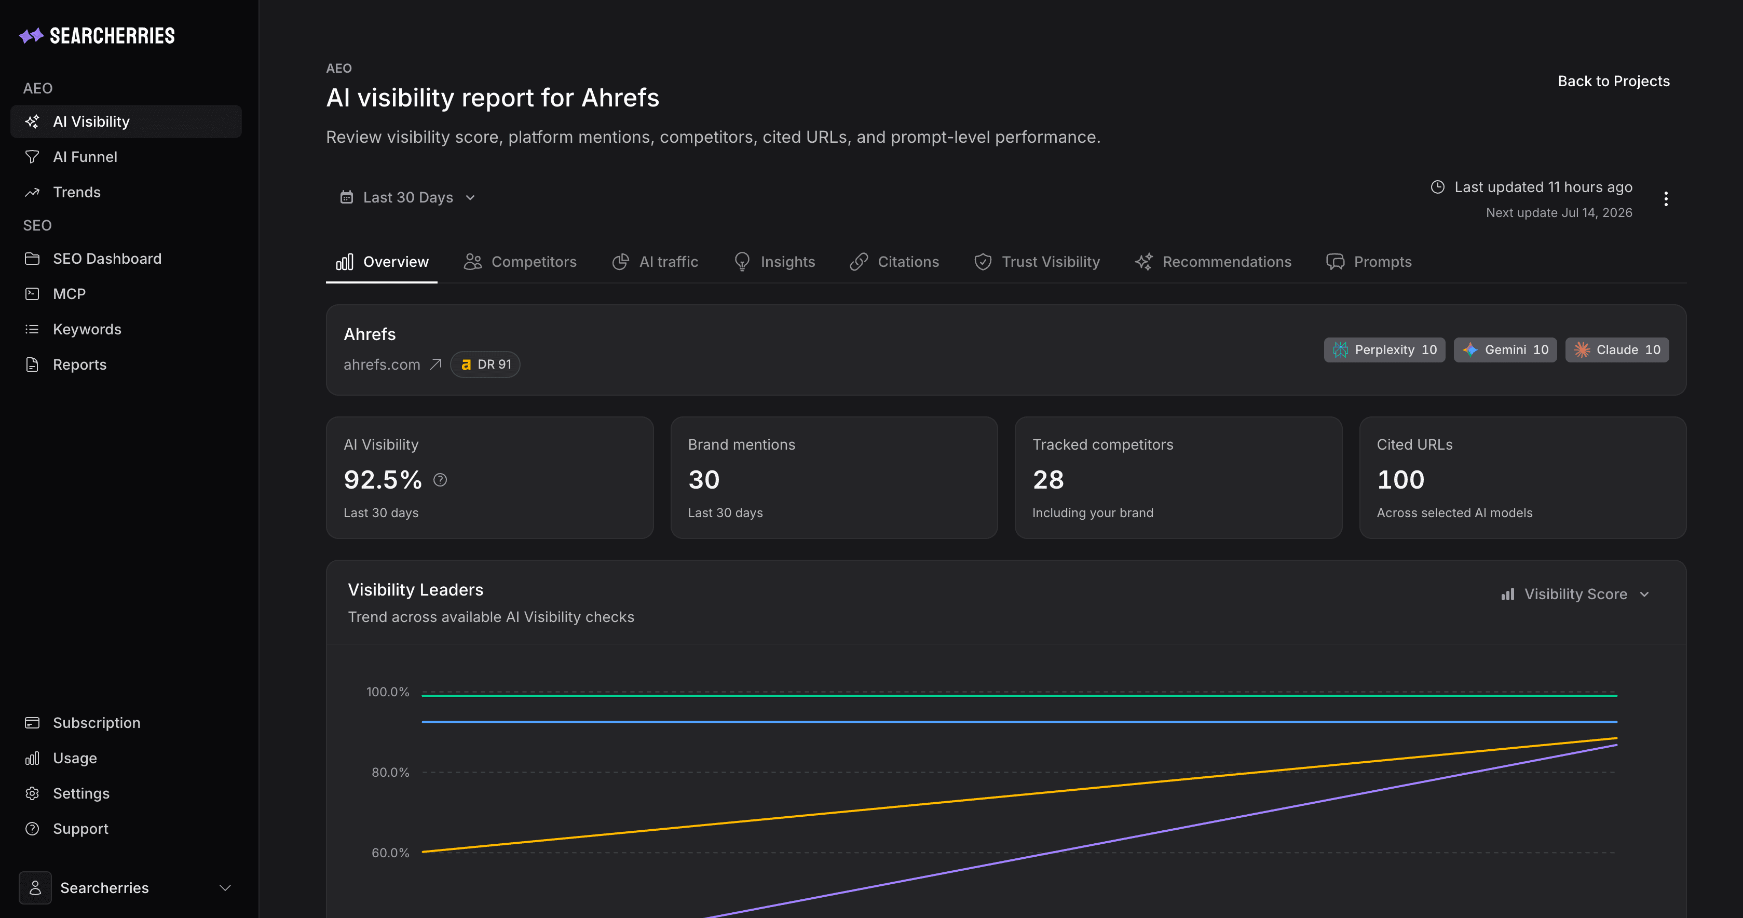Click the MCP terminal icon

(x=32, y=294)
